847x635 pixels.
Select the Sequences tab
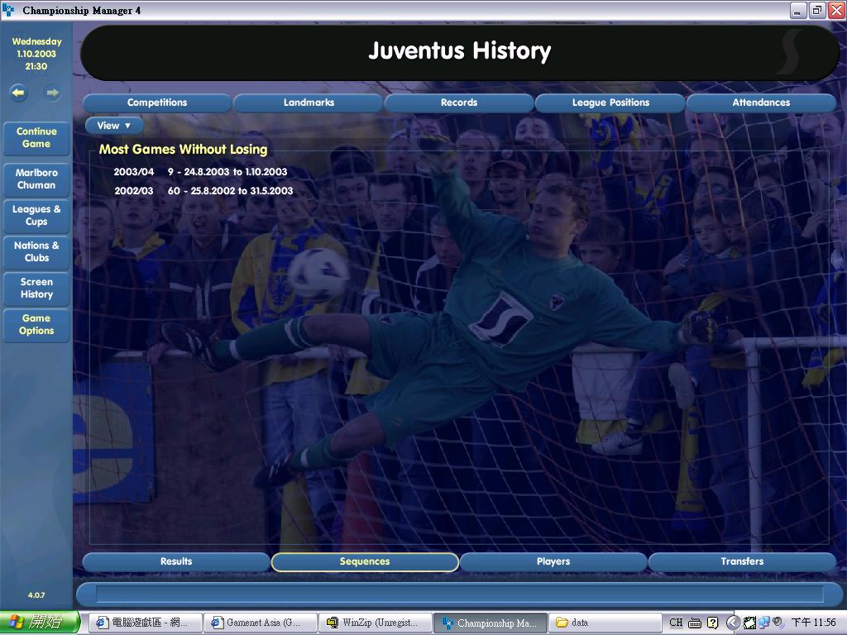pos(365,561)
